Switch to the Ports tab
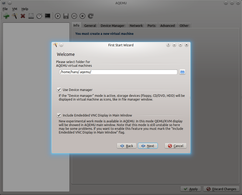 [x=151, y=26]
